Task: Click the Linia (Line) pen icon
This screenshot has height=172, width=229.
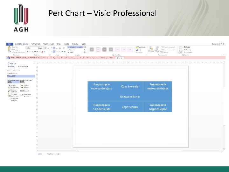Action: coord(137,50)
